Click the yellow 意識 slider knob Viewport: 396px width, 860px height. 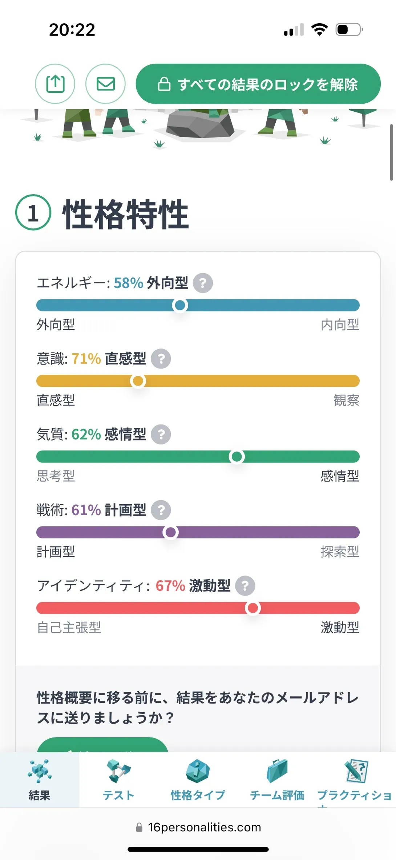(138, 381)
